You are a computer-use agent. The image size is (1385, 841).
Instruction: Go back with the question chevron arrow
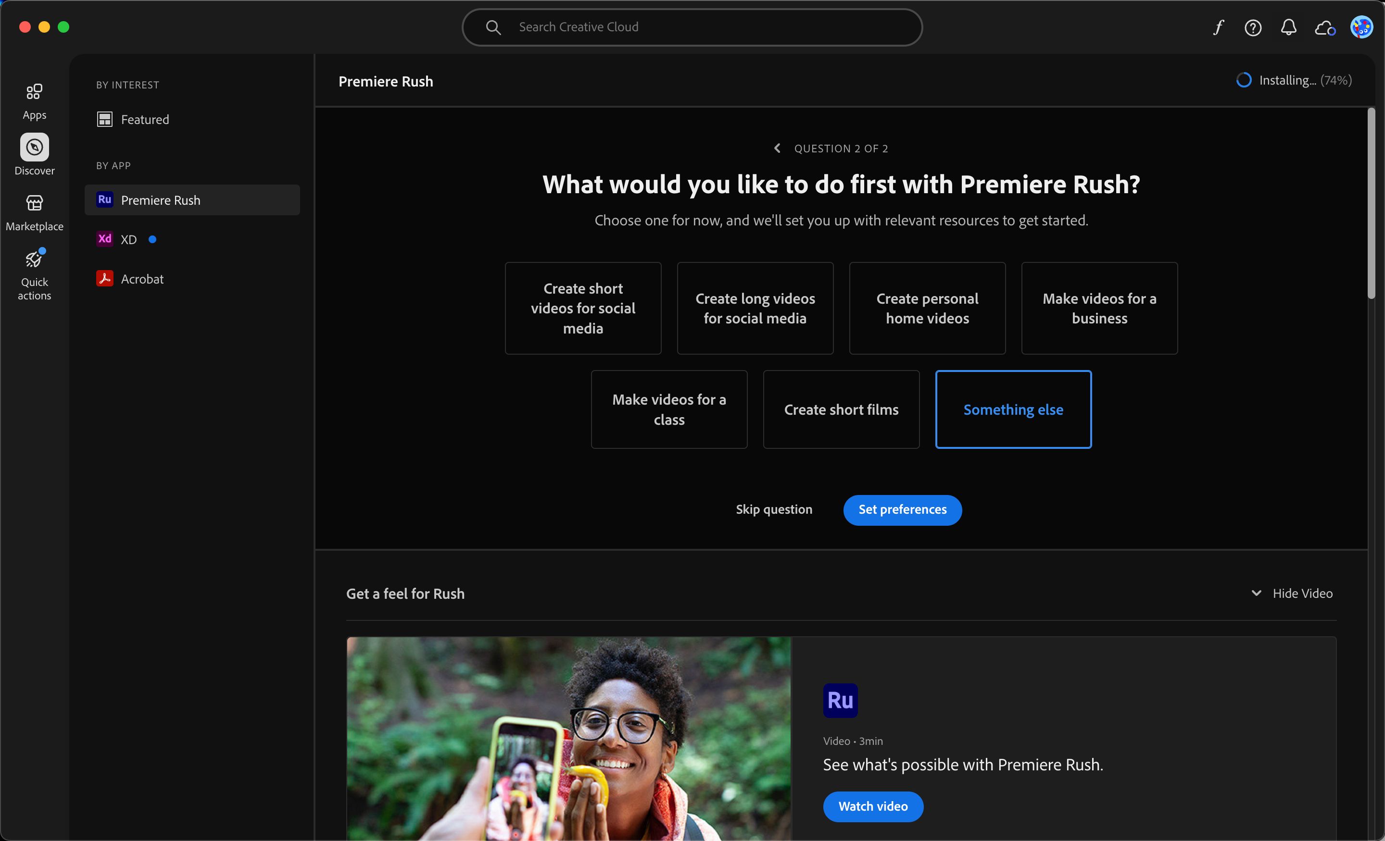777,148
